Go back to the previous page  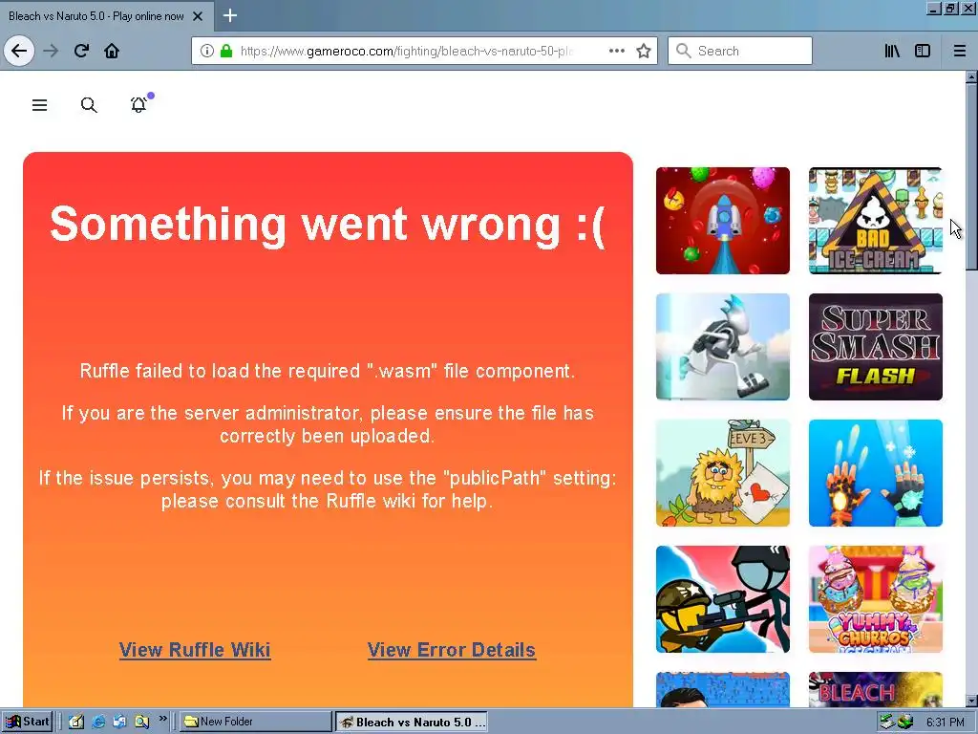(x=19, y=51)
